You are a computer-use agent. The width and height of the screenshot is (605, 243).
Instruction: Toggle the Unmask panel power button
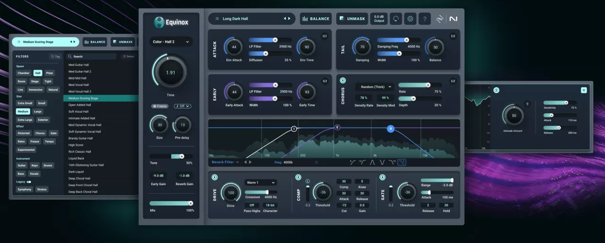[x=496, y=90]
